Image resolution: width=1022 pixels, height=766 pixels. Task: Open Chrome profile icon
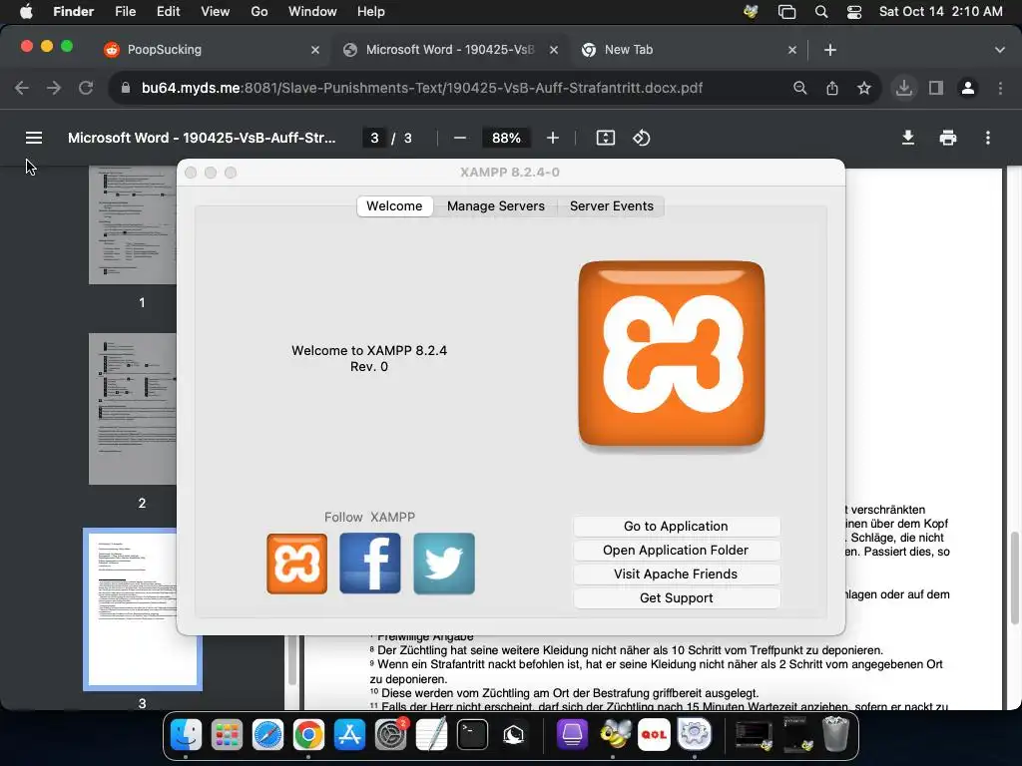[968, 88]
